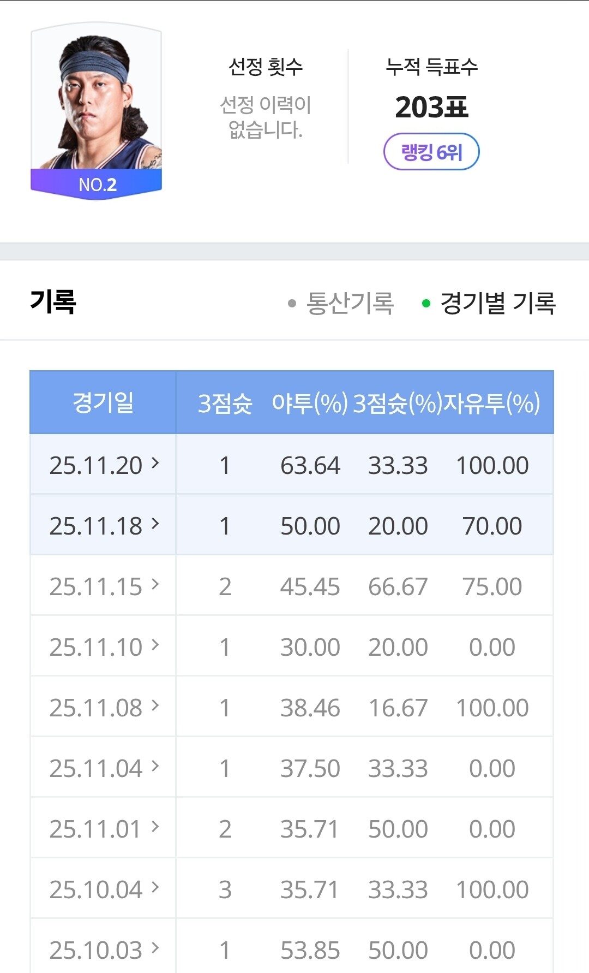Viewport: 589px width, 973px height.
Task: Tap the NO.2 jersey number banner
Action: [97, 185]
